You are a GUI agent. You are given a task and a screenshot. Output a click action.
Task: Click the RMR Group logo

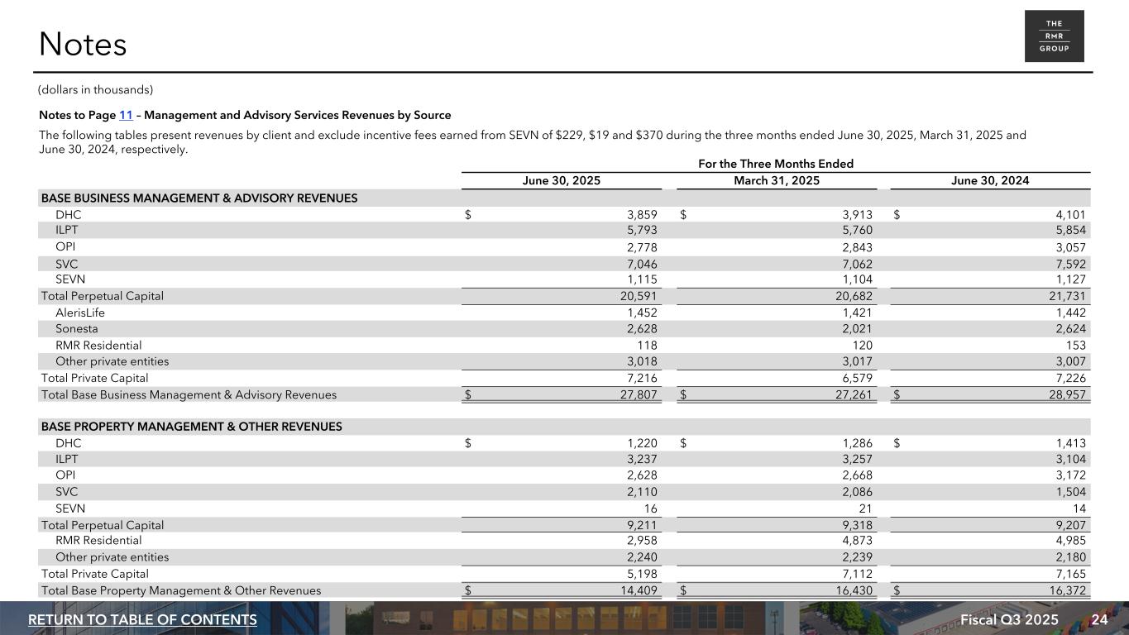tap(1054, 36)
